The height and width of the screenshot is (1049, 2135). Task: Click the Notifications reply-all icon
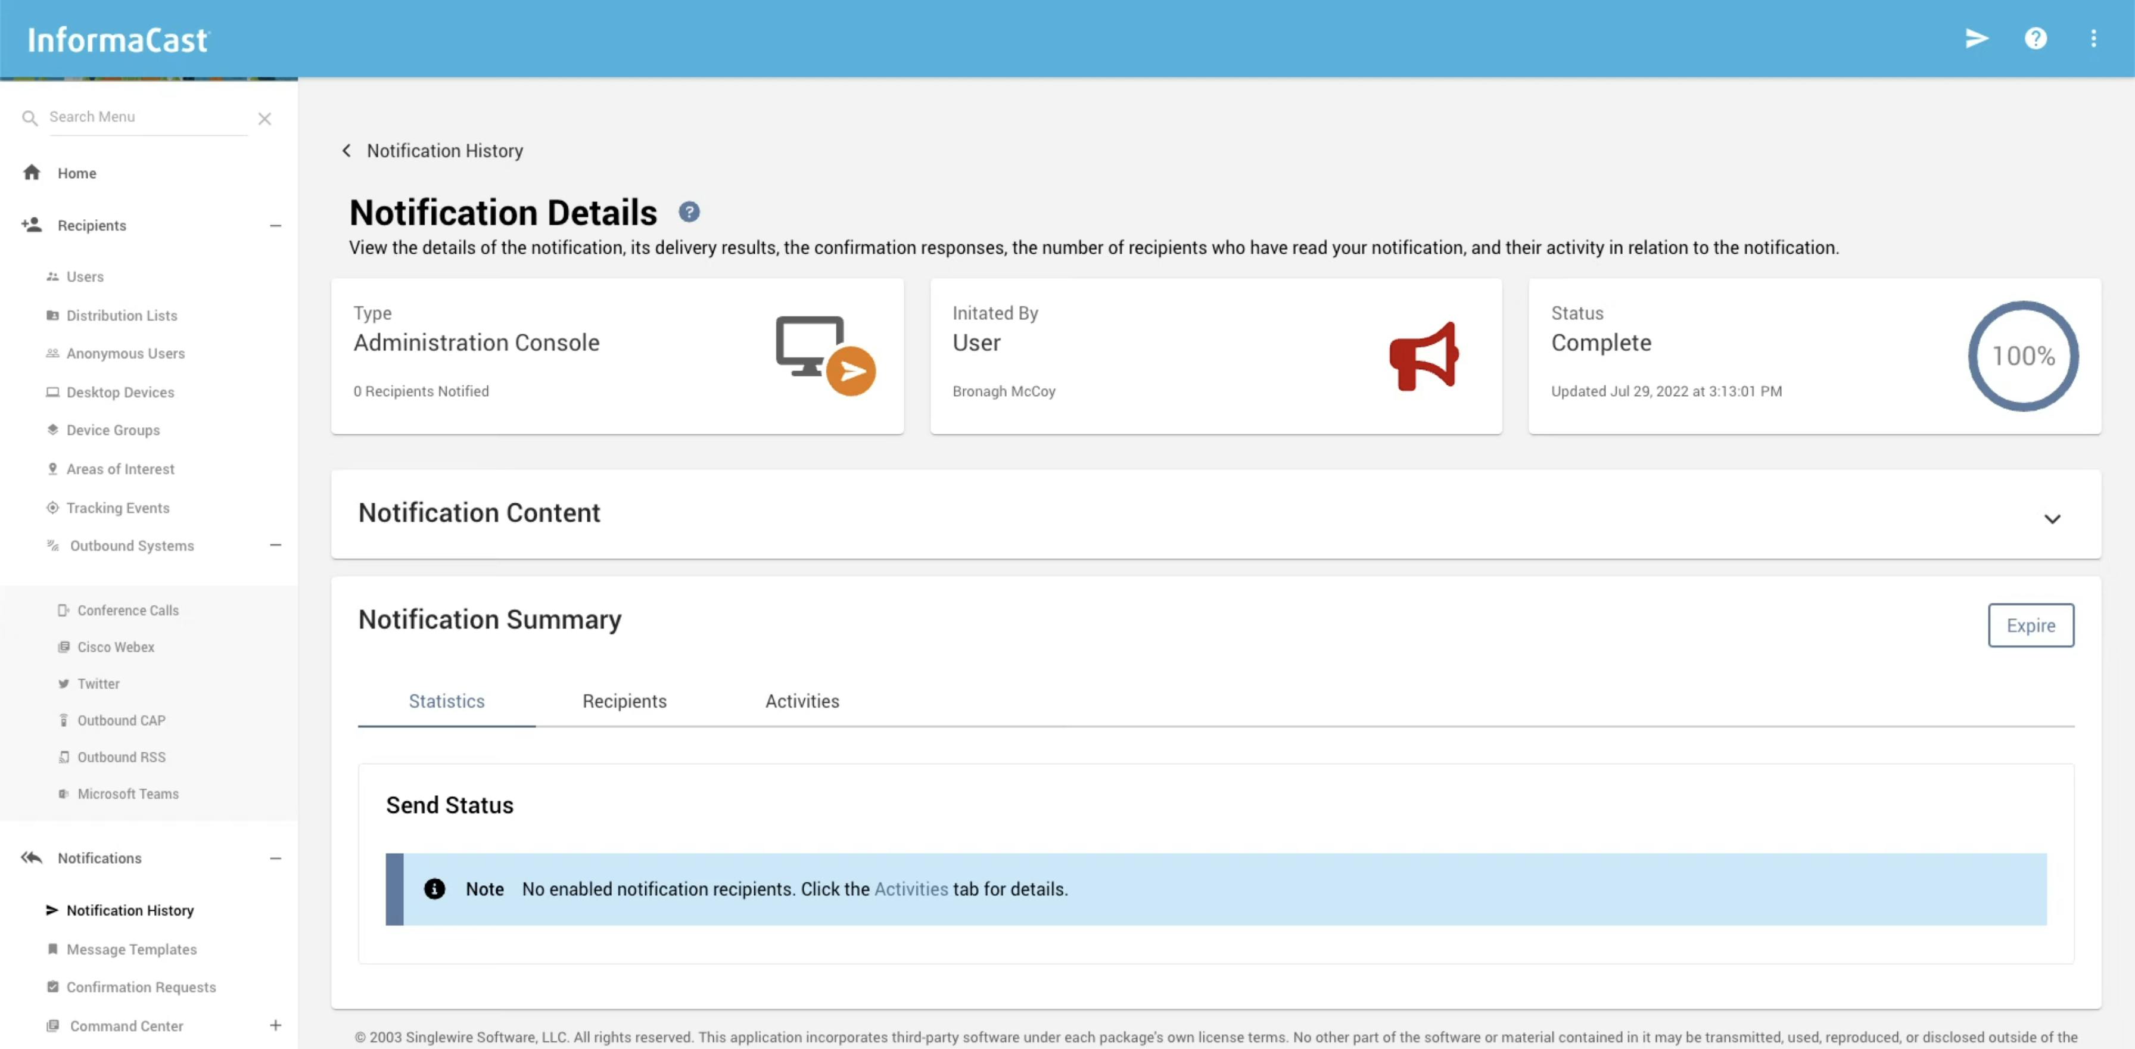pos(32,858)
